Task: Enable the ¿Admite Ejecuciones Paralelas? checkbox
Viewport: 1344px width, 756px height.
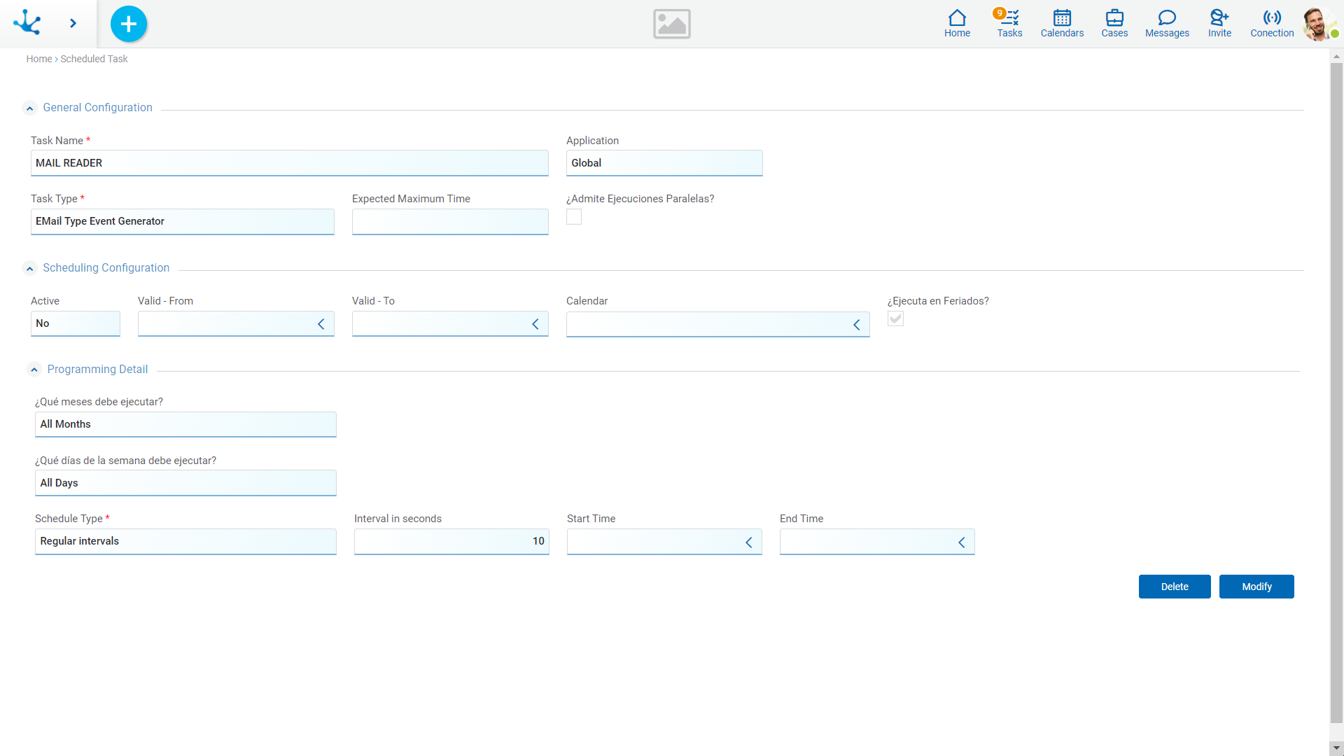Action: [574, 217]
